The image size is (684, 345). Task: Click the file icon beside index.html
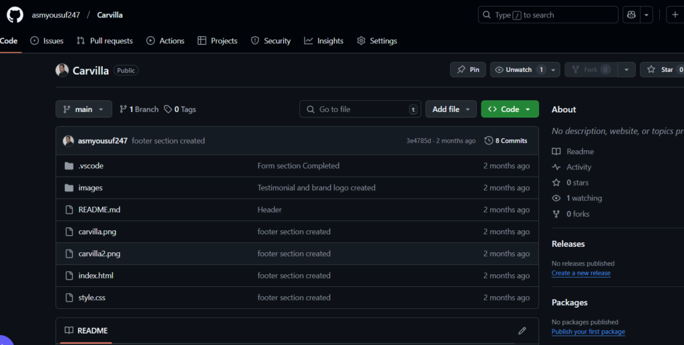tap(69, 276)
